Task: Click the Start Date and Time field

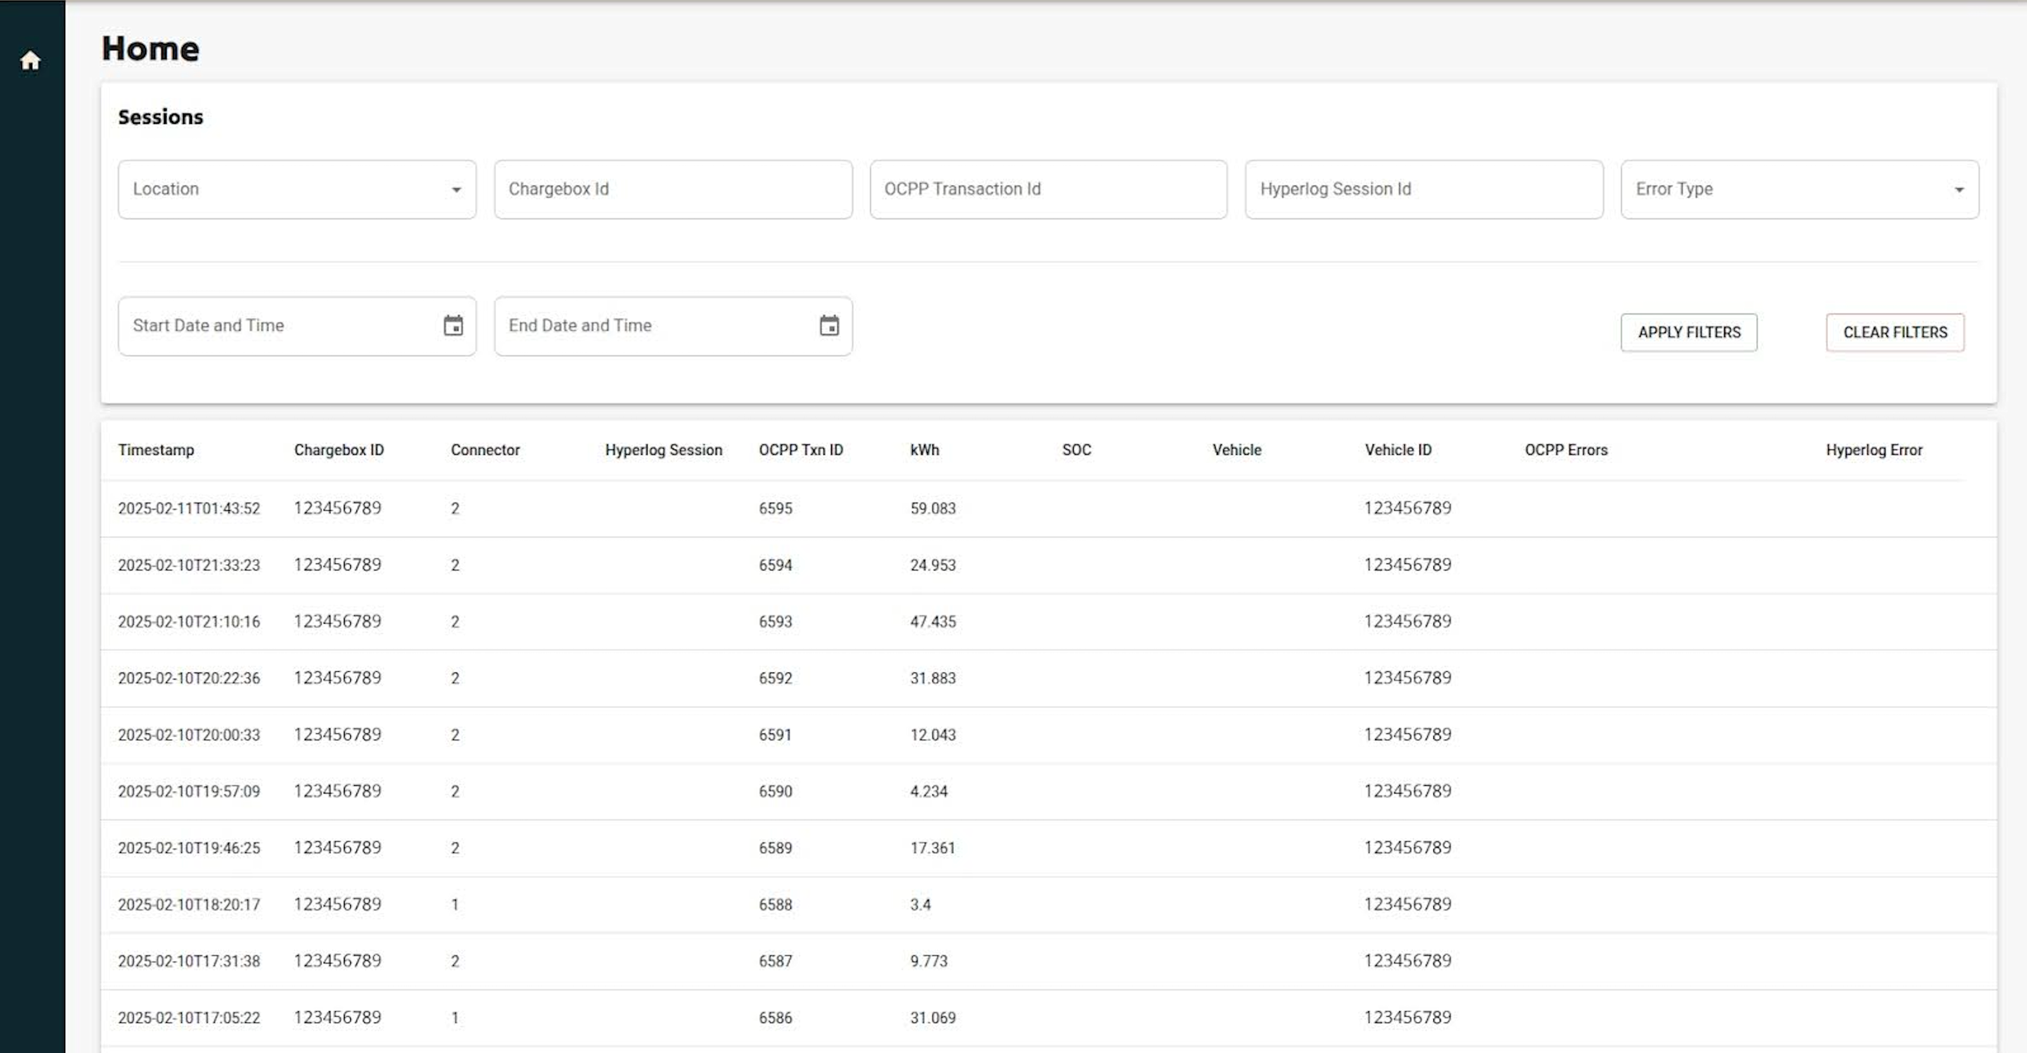Action: (276, 325)
